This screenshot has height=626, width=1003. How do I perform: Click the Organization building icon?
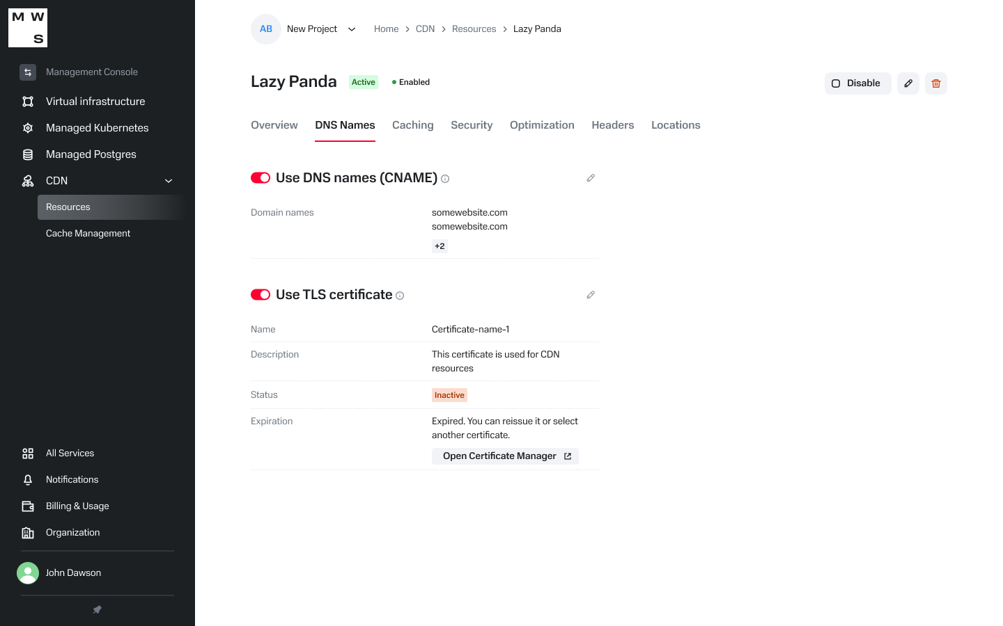[x=28, y=533]
